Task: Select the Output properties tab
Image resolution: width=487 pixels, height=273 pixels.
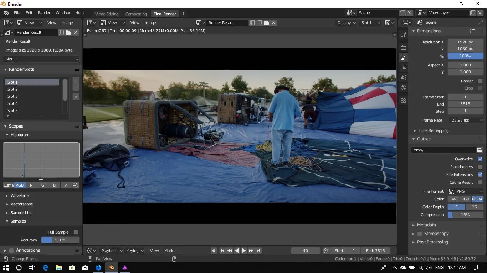Action: (x=404, y=58)
